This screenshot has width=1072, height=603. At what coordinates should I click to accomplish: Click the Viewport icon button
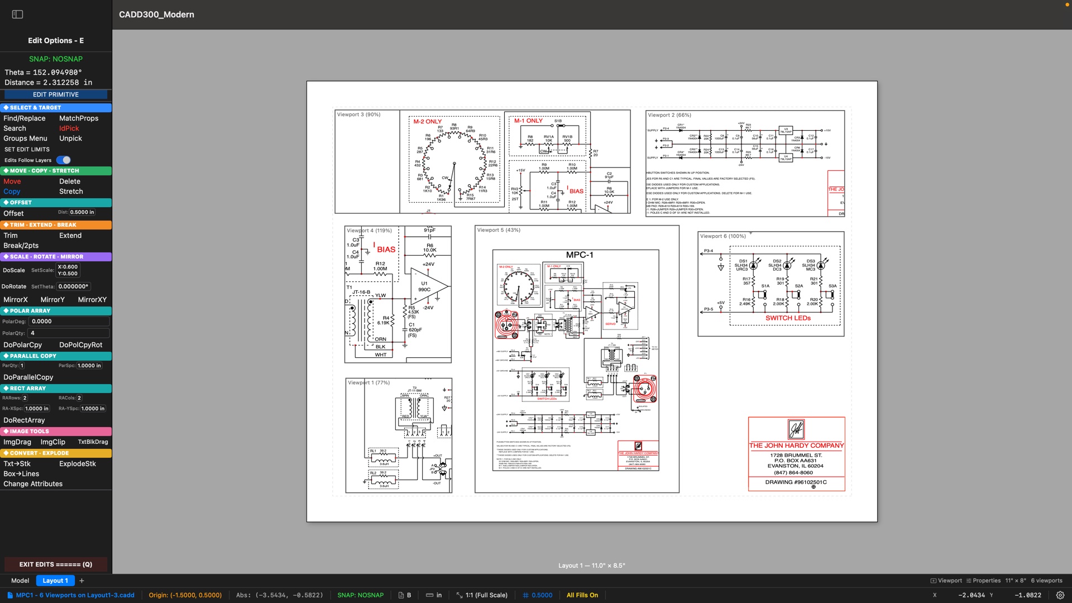(x=946, y=581)
